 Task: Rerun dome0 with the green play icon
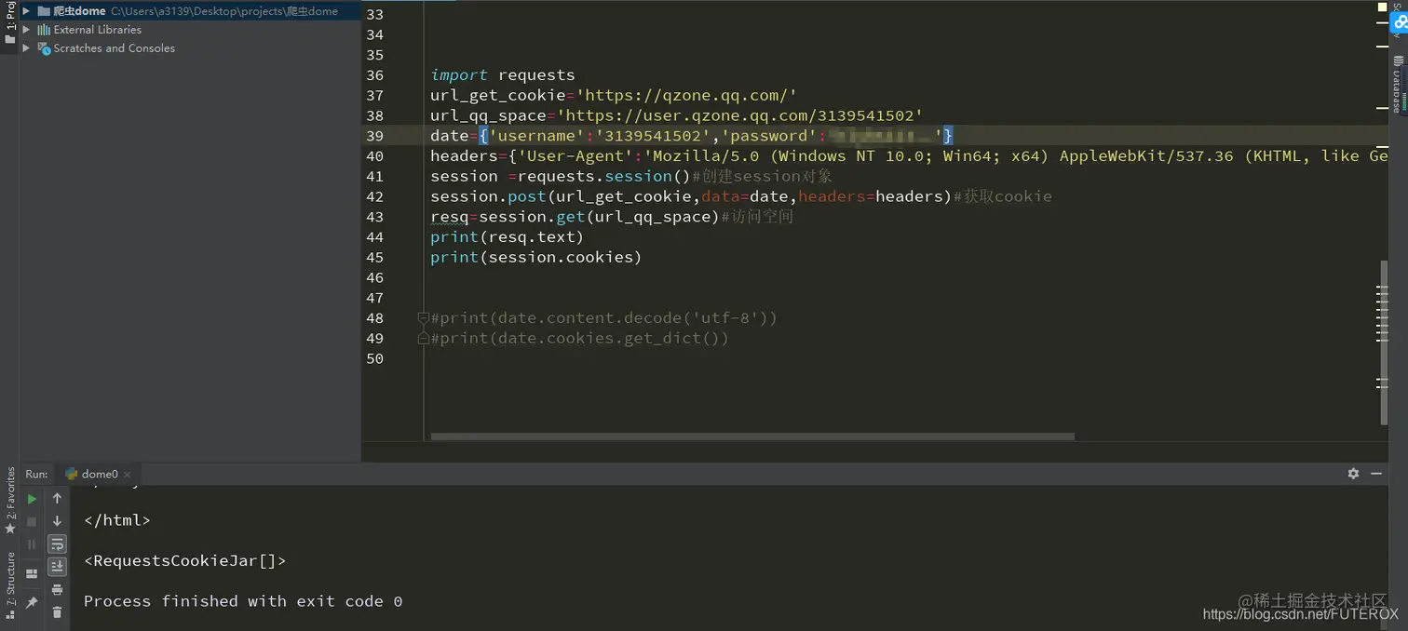[32, 499]
